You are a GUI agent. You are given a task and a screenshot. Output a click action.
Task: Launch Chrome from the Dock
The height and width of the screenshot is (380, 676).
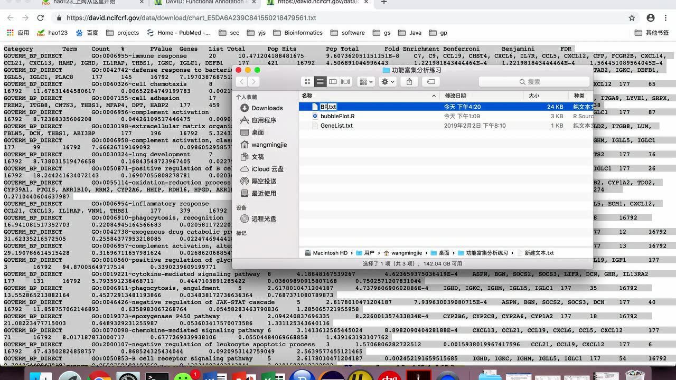100,376
